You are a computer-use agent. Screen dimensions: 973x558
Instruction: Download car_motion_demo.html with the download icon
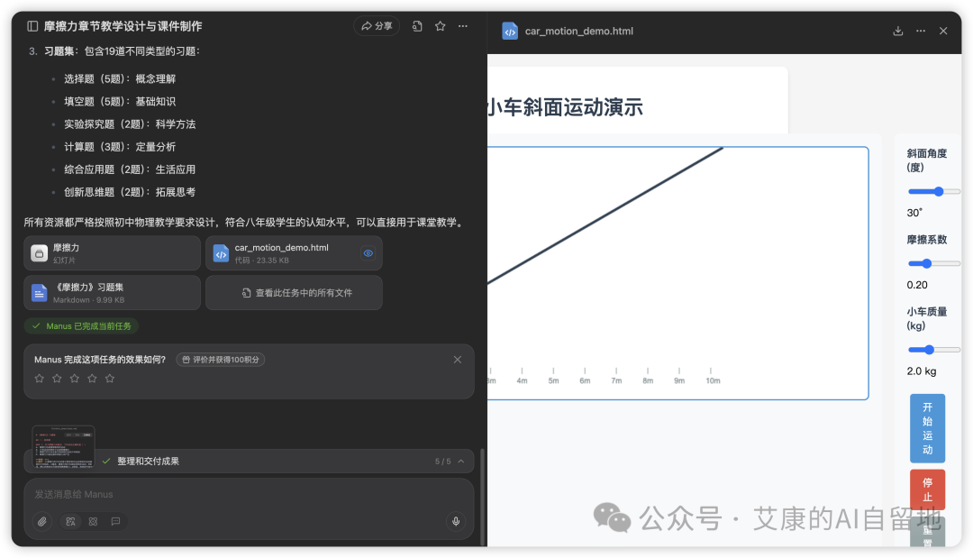[897, 30]
